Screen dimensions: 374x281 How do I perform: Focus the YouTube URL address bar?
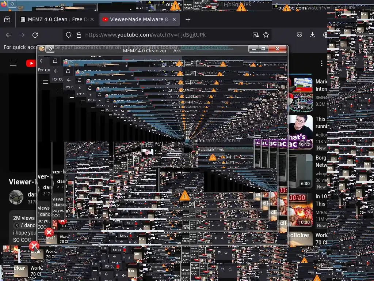[167, 35]
